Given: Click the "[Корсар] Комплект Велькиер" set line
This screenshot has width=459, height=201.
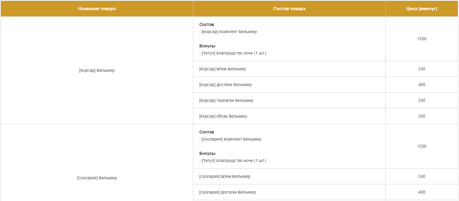Looking at the screenshot, I should point(229,32).
